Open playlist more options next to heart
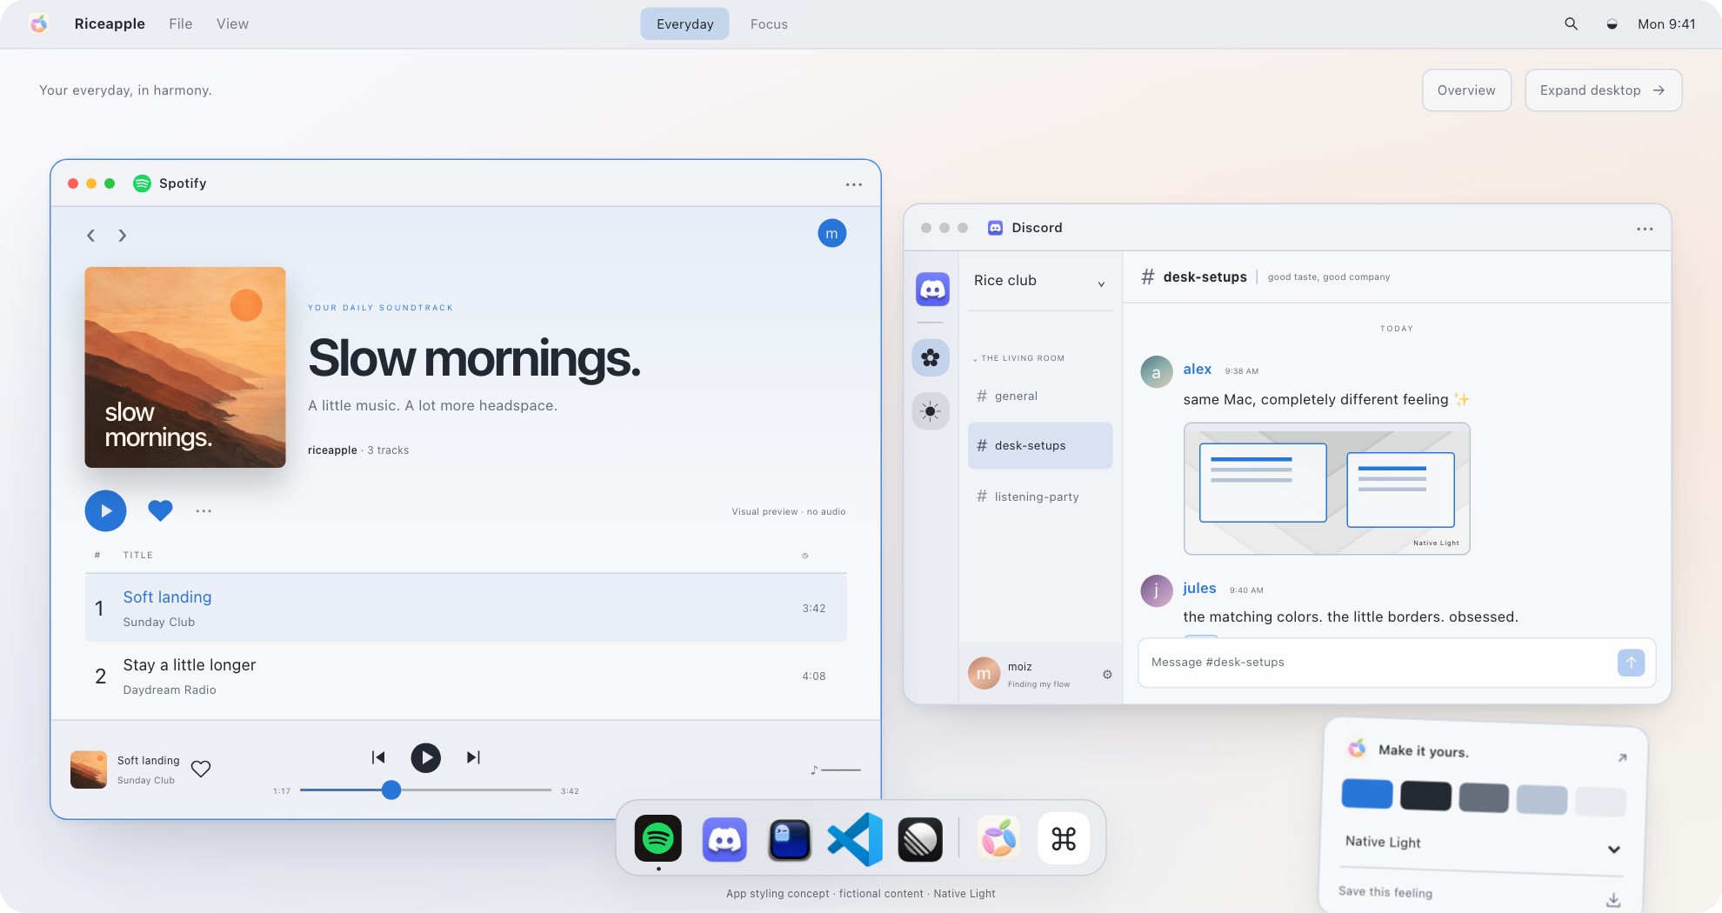The image size is (1722, 913). point(204,511)
